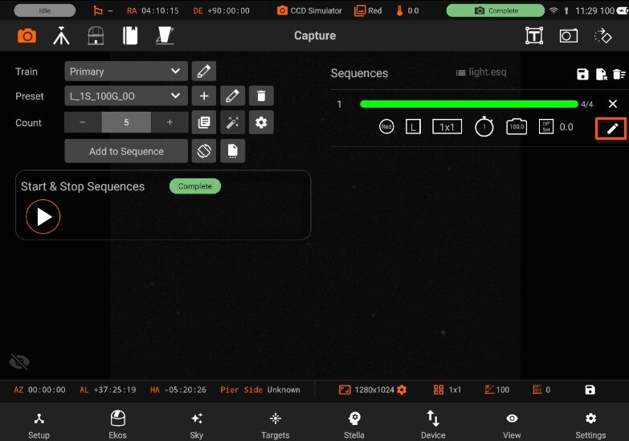The height and width of the screenshot is (441, 629).
Task: Switch to the Settings tab
Action: point(590,426)
